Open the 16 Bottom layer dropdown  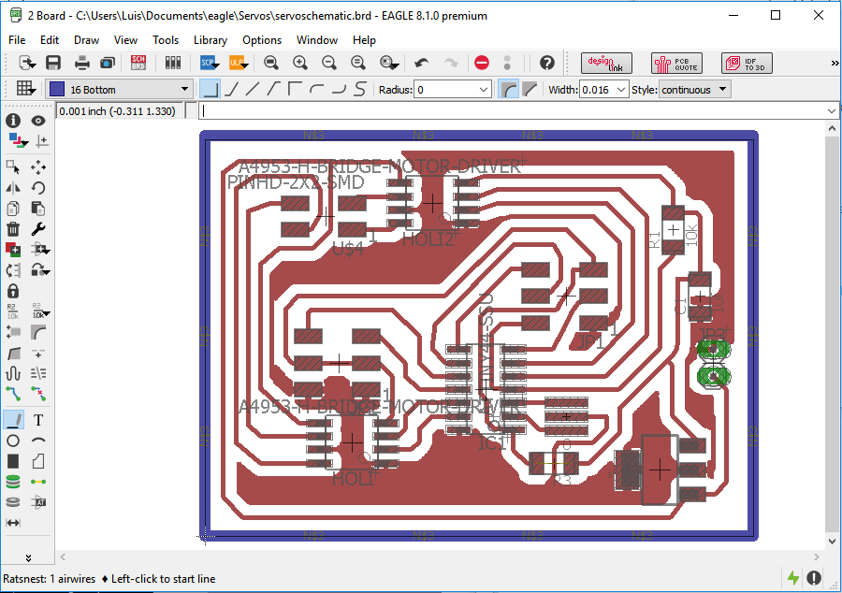(x=119, y=89)
